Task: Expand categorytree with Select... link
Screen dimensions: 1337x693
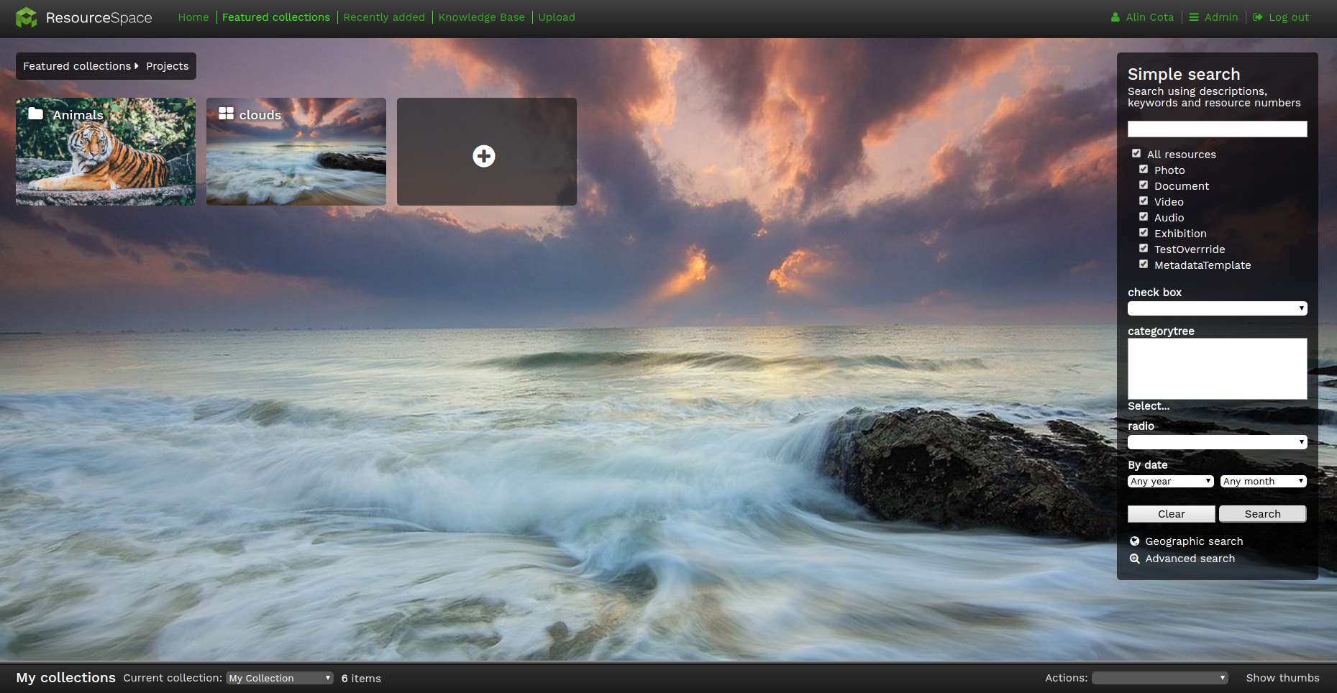Action: point(1149,406)
